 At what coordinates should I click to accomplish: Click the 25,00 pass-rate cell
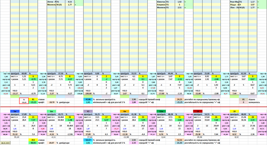[x=207, y=74]
